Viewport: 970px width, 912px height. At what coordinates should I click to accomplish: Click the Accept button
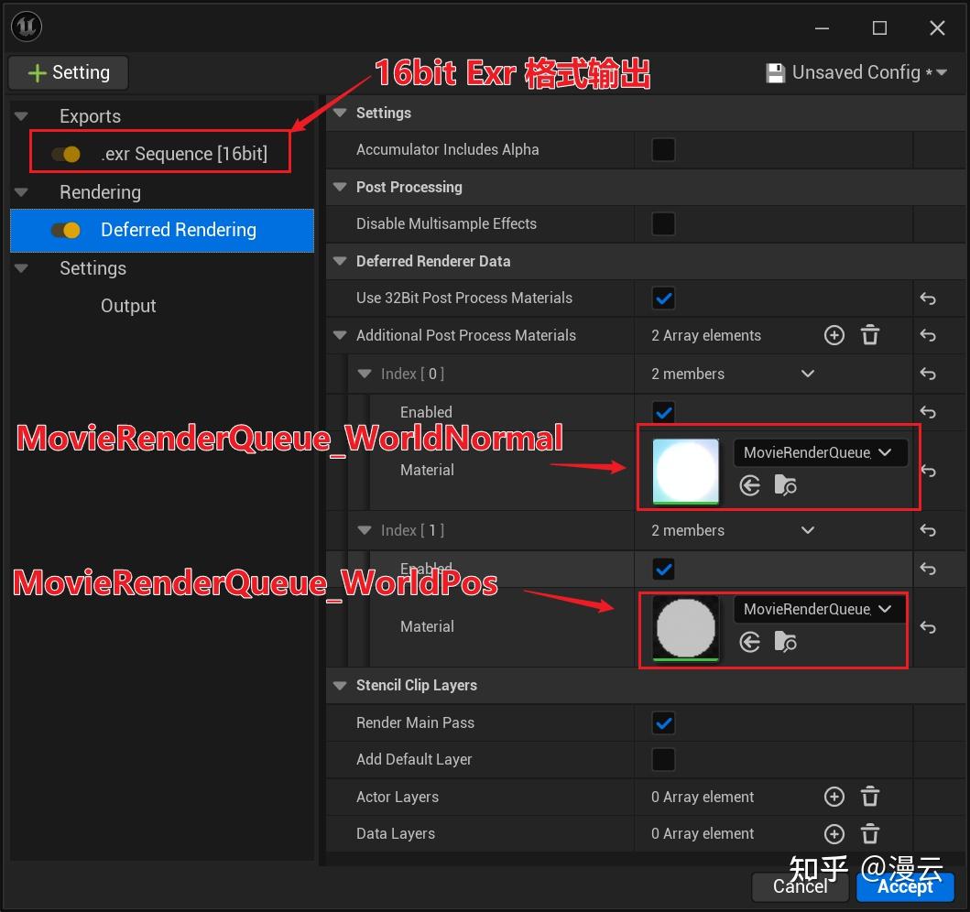(905, 886)
